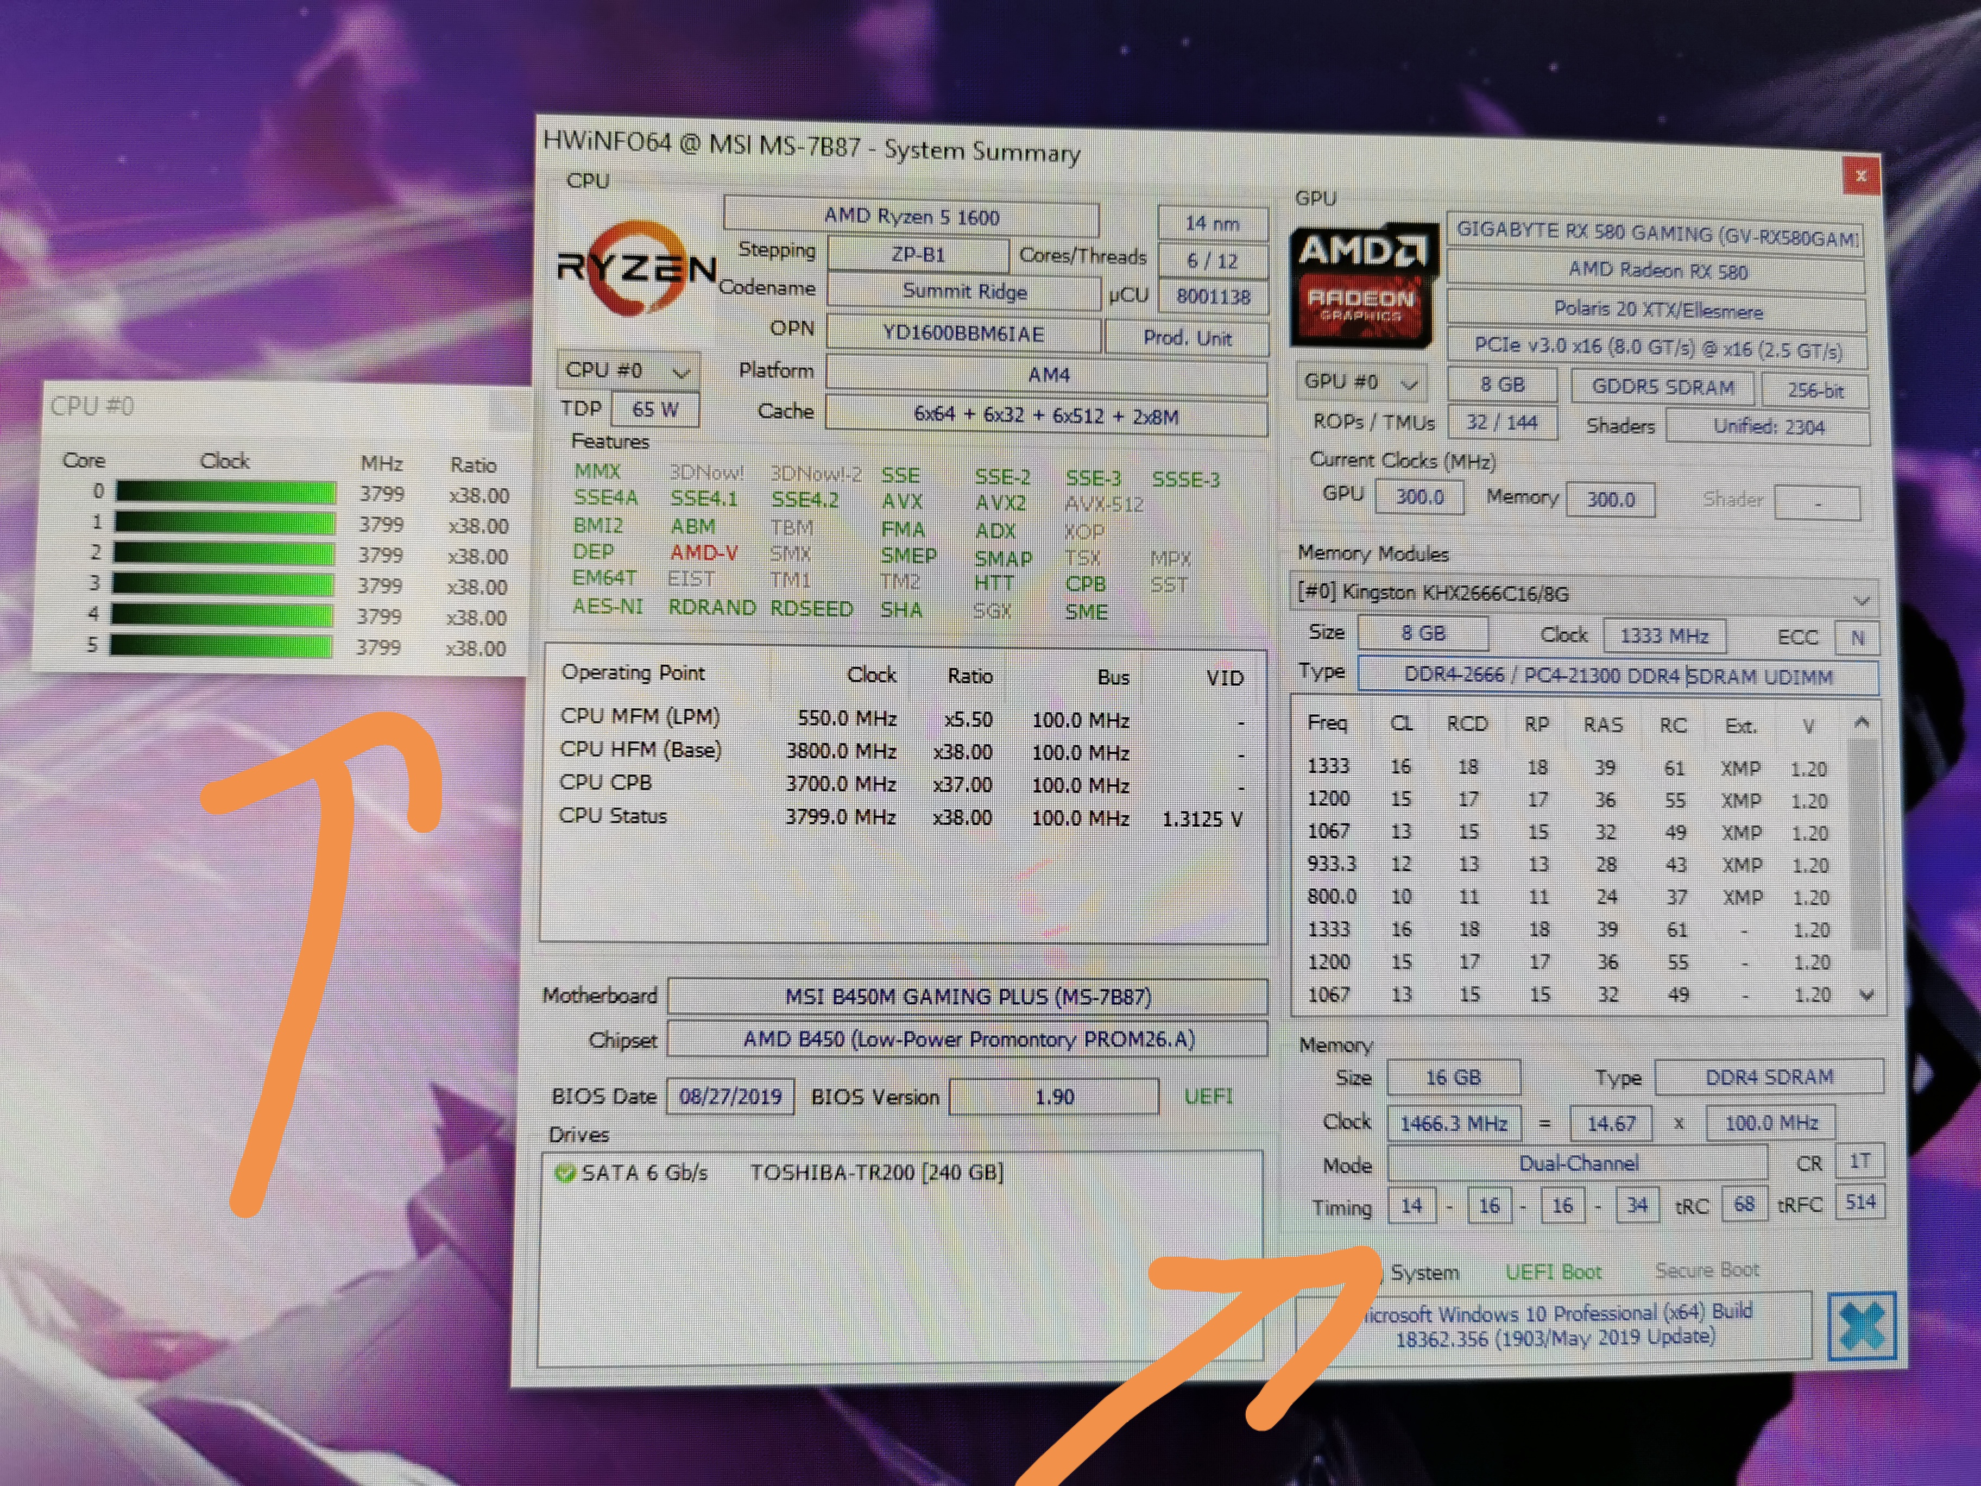Click the RDSEED feature flag
The height and width of the screenshot is (1486, 1981).
(x=811, y=608)
